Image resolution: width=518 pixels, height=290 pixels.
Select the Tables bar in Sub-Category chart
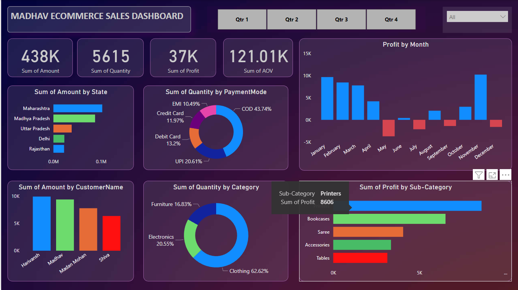(360, 258)
